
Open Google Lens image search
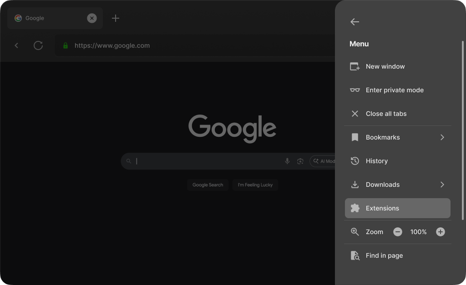click(300, 161)
